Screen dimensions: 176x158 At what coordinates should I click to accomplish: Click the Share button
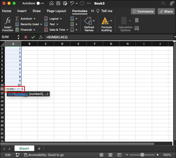(166, 11)
